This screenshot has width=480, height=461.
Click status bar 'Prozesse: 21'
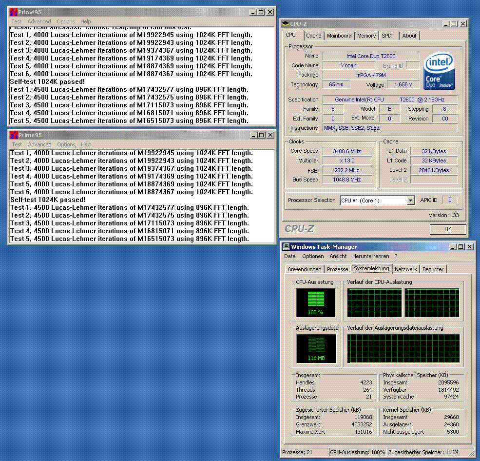click(305, 452)
